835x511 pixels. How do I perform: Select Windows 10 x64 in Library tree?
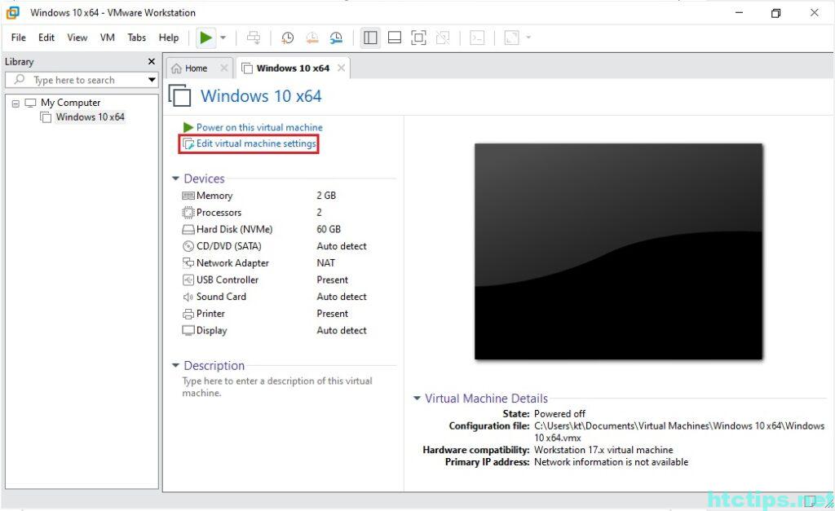pos(90,117)
